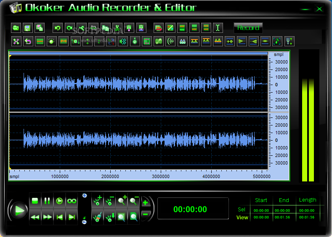The image size is (332, 237).
Task: Click the crossed pink-green arrows icon
Action: (x=16, y=41)
